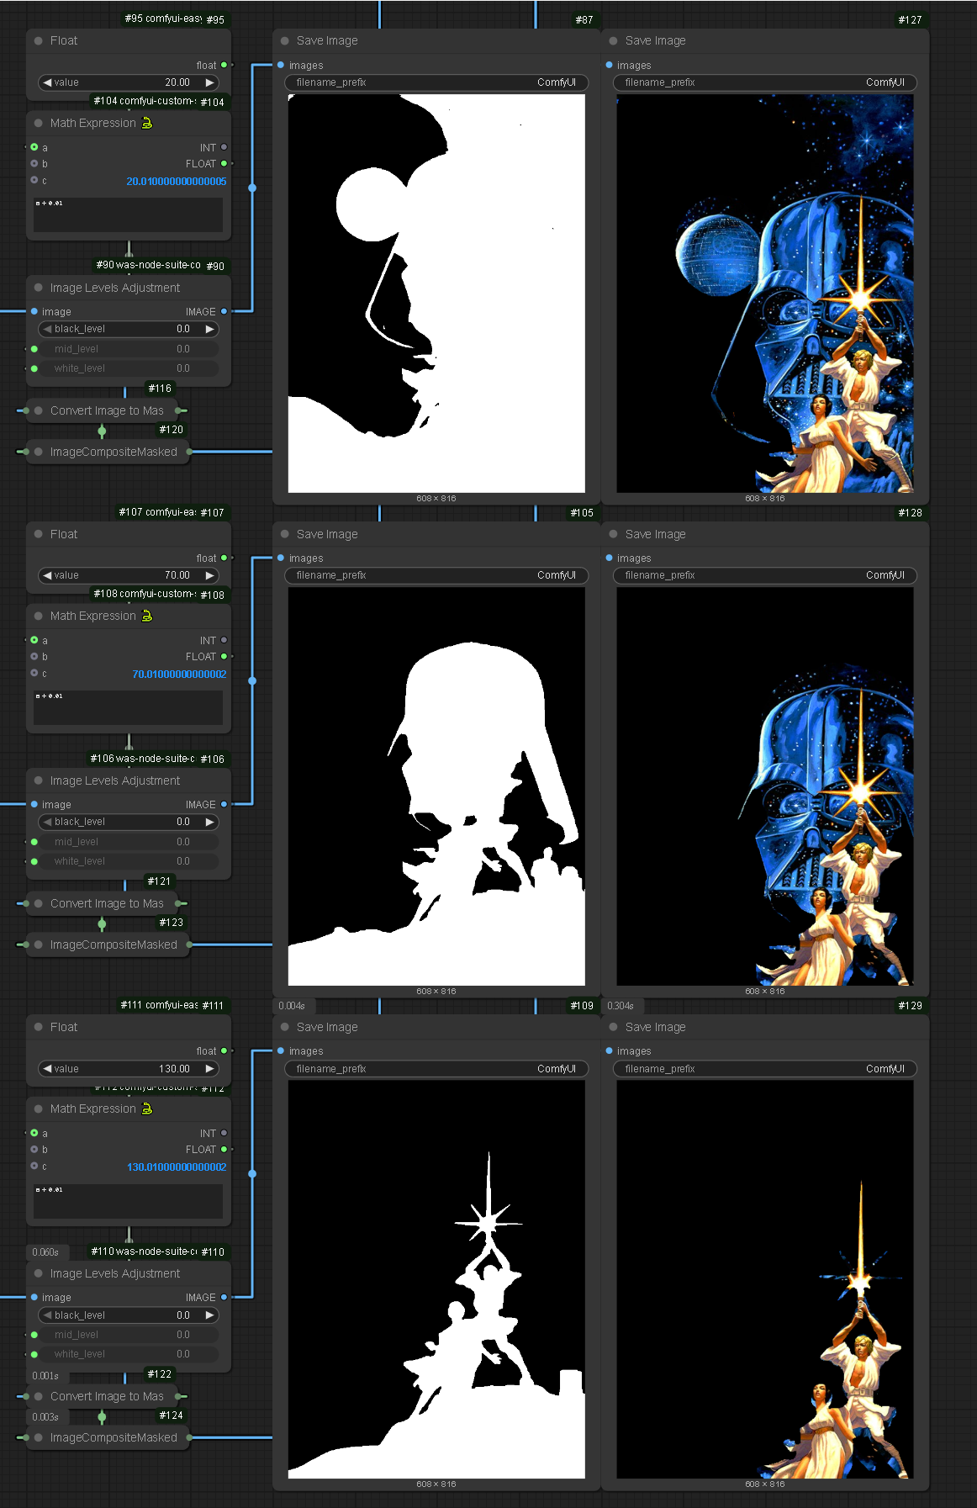Click the Python snake icon on Math Expression node #108
This screenshot has height=1508, width=977.
coord(147,616)
